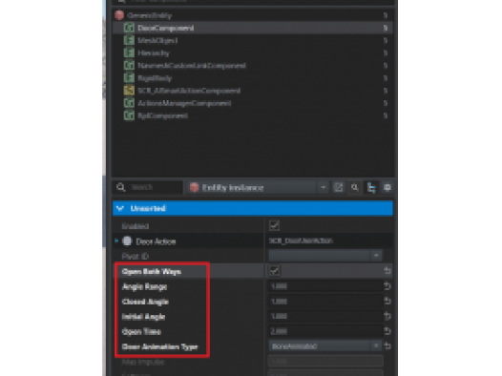Viewport: 502px width, 376px height.
Task: Click the marker at right of RigidBody row
Action: pos(386,78)
